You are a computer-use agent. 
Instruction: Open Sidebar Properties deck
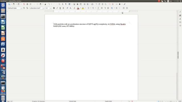(x=180, y=16)
